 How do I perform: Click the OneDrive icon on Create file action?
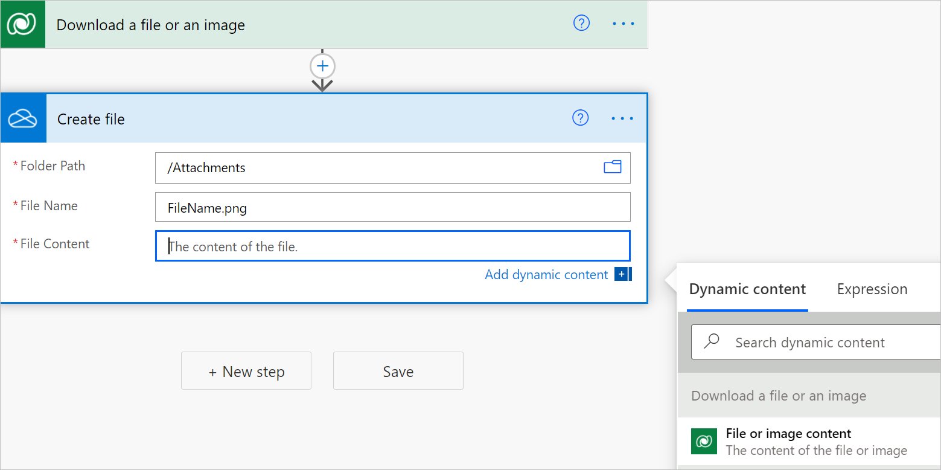click(x=23, y=118)
